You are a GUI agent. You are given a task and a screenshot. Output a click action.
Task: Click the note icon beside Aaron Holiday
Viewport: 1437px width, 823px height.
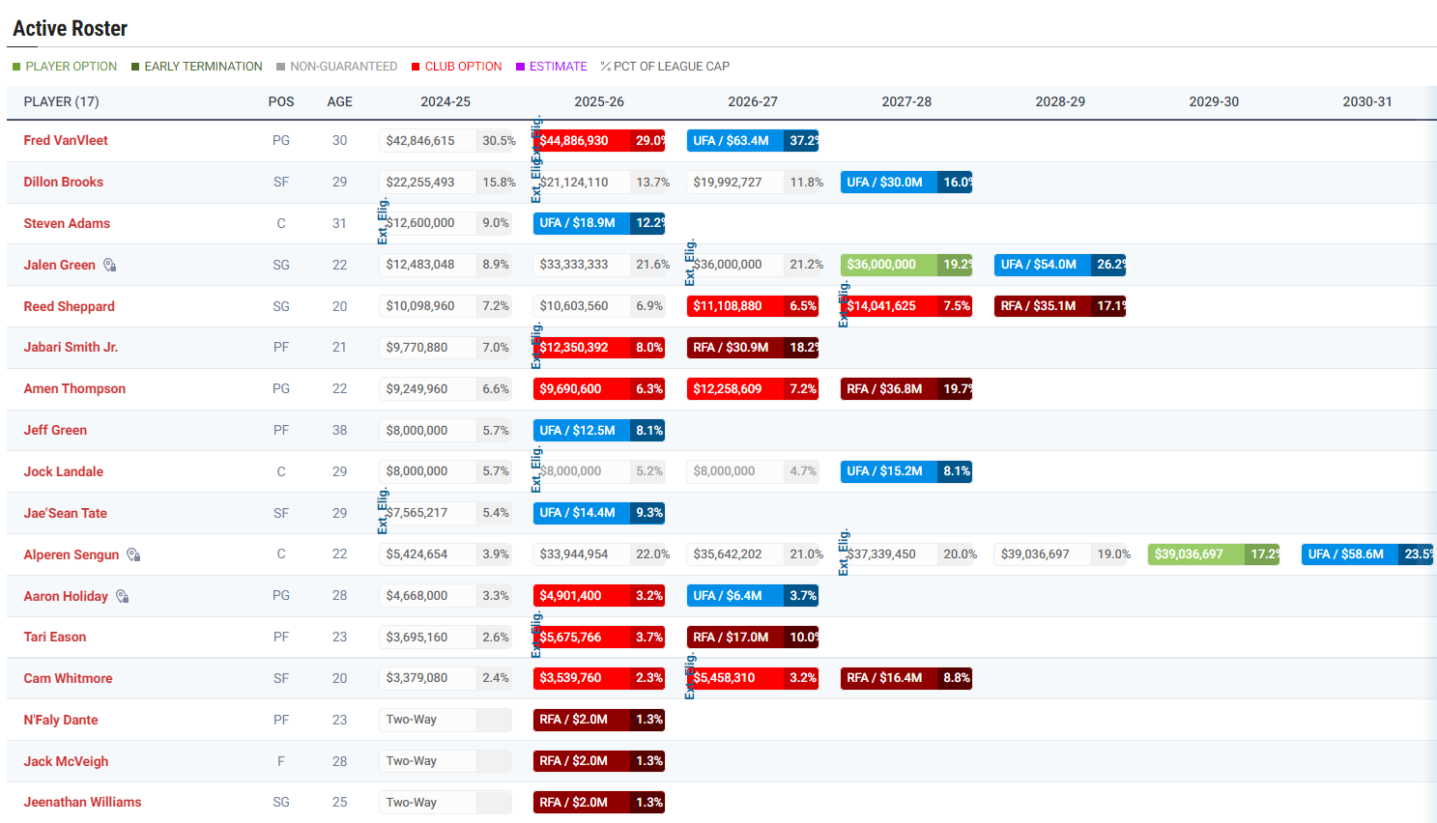(x=123, y=596)
